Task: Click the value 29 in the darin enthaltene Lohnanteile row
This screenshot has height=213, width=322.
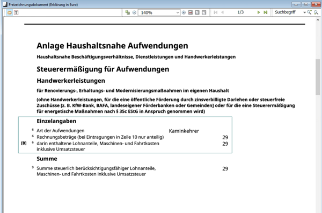Action: point(225,144)
